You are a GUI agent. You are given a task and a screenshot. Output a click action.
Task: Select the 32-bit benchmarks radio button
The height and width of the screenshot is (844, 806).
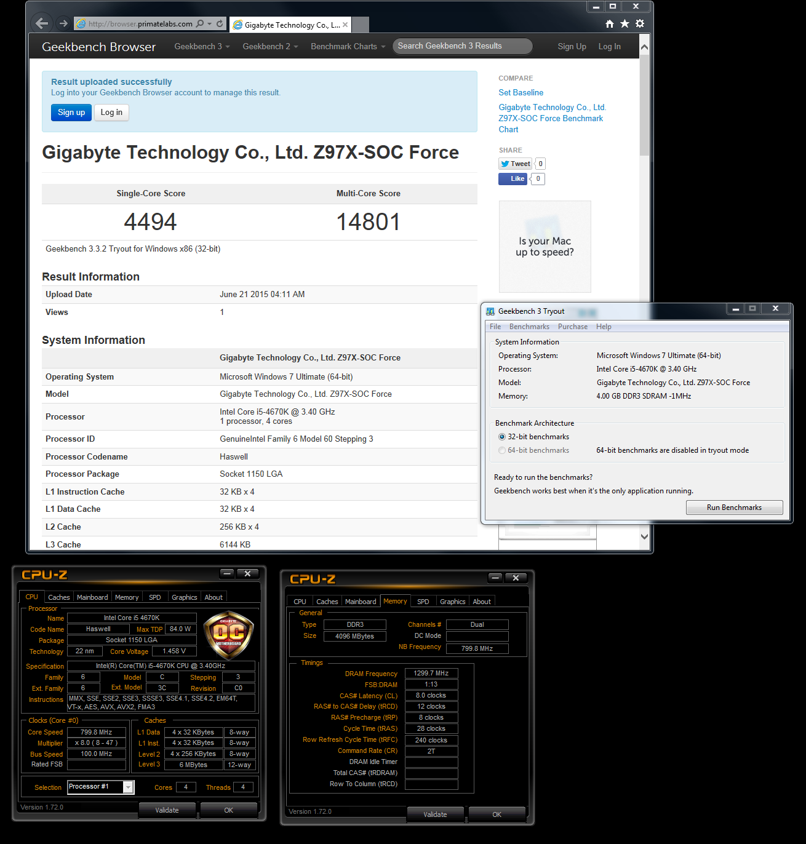(502, 437)
